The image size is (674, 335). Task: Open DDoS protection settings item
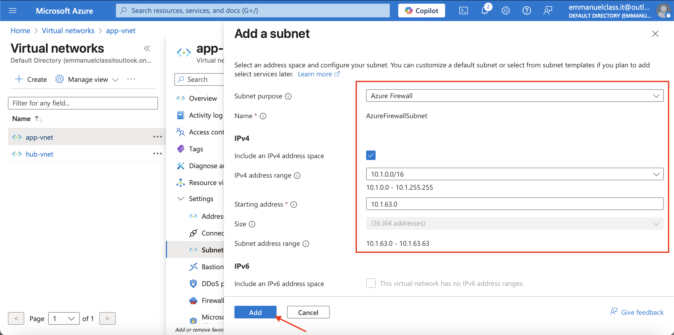point(206,284)
